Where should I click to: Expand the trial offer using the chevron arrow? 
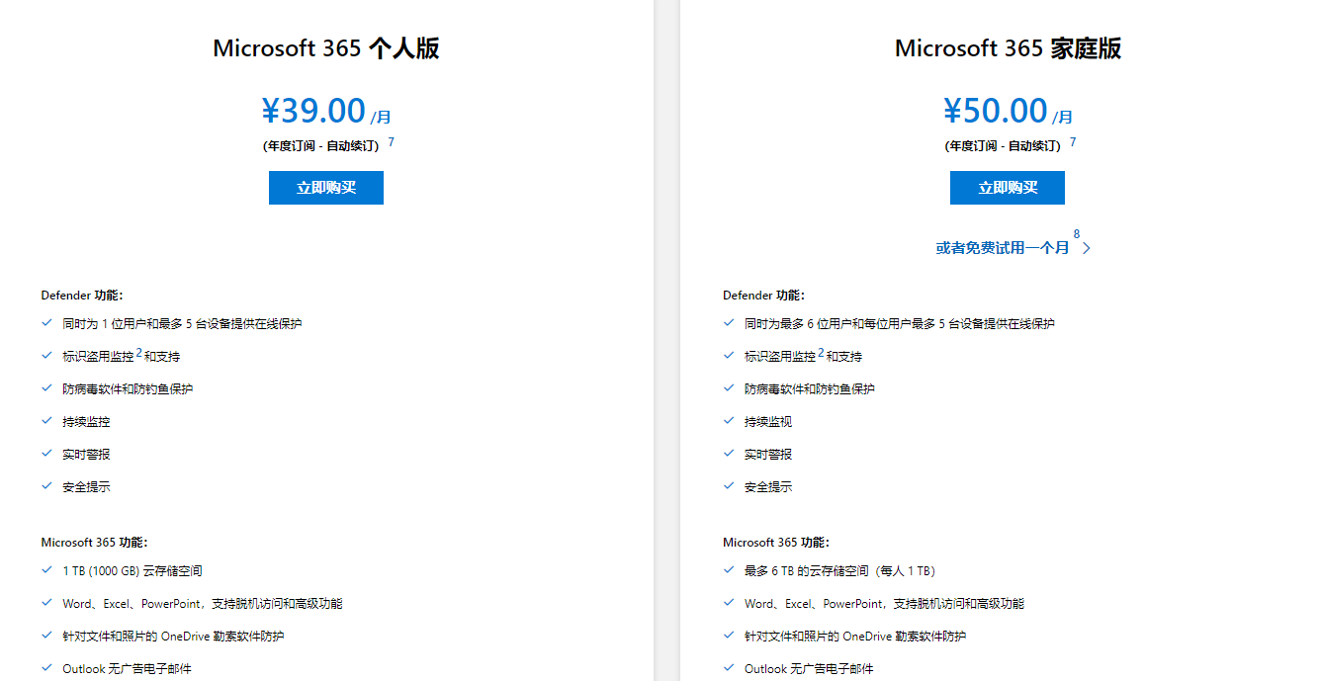(x=1087, y=248)
